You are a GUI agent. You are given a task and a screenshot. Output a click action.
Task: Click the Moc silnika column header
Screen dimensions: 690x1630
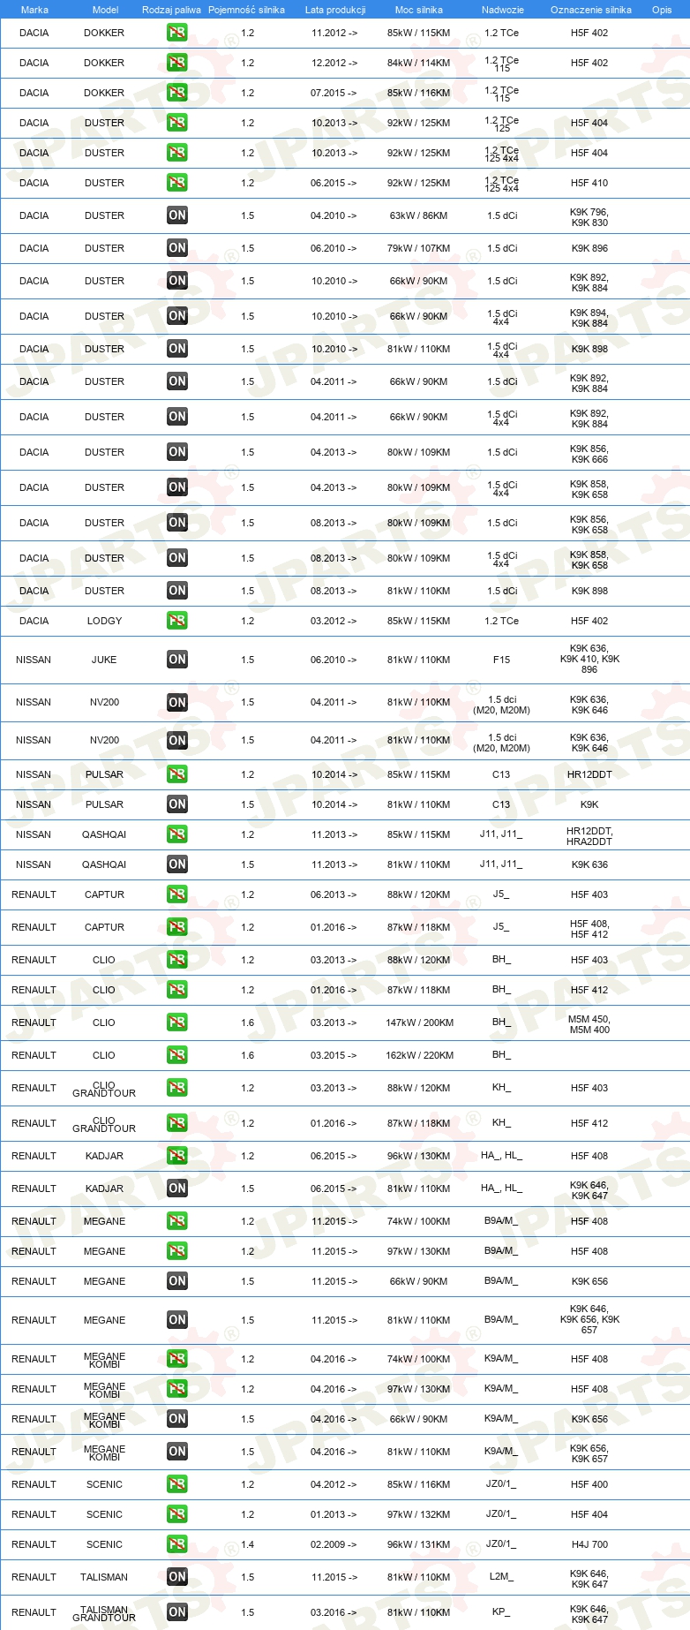pos(418,10)
